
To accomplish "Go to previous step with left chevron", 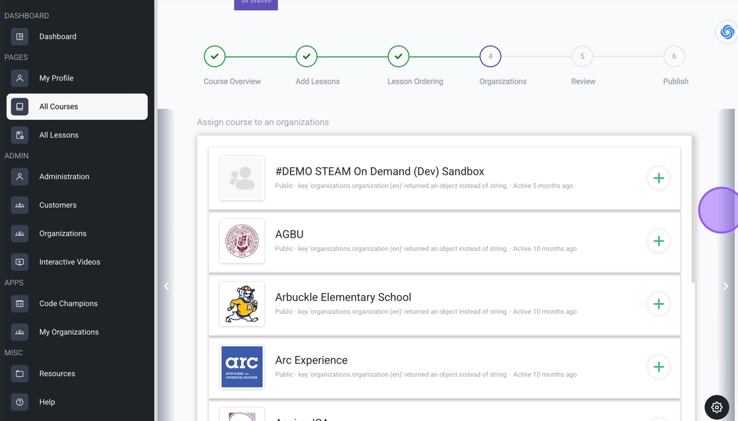I will 166,286.
